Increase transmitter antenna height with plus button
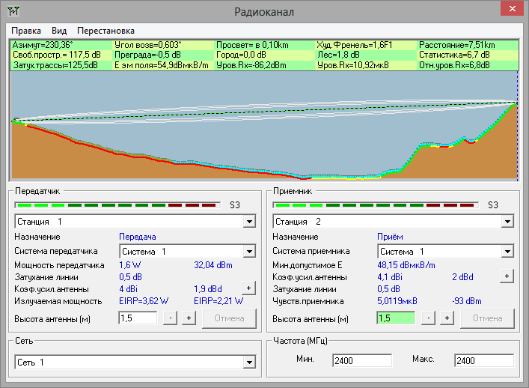The width and height of the screenshot is (529, 388). pyautogui.click(x=189, y=318)
